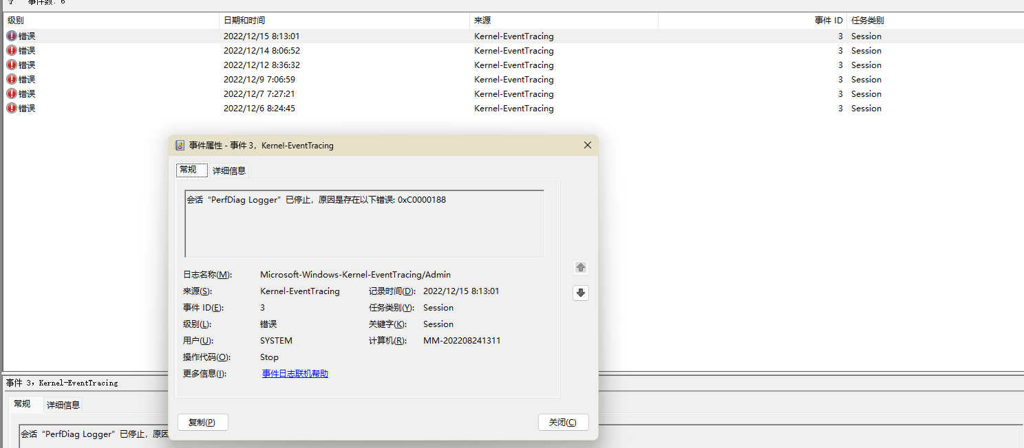Click the error description text box in dialog
This screenshot has height=448, width=1024.
pos(365,224)
